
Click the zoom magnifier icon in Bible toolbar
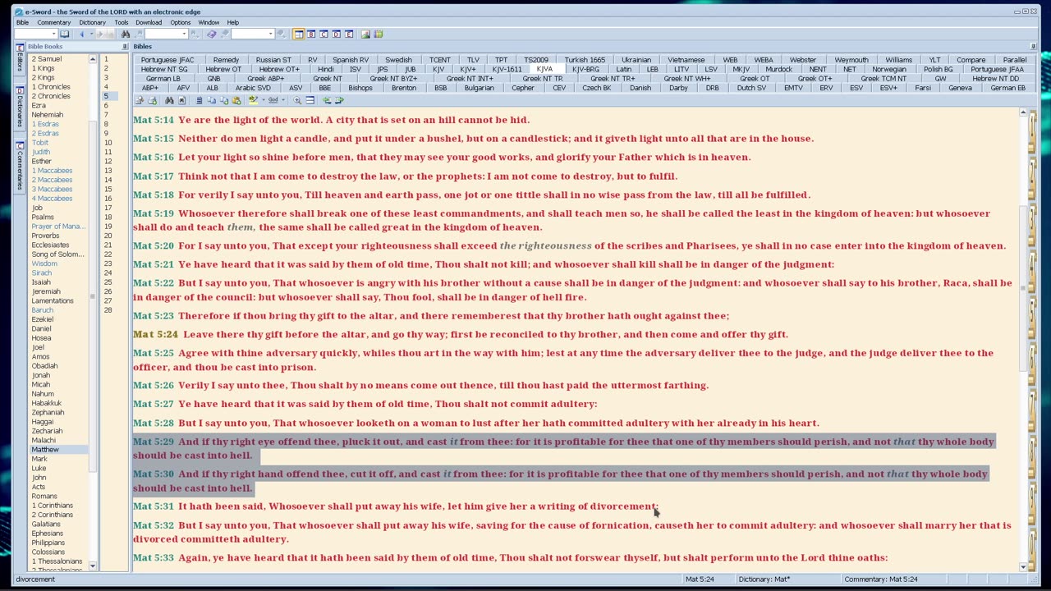coord(297,100)
